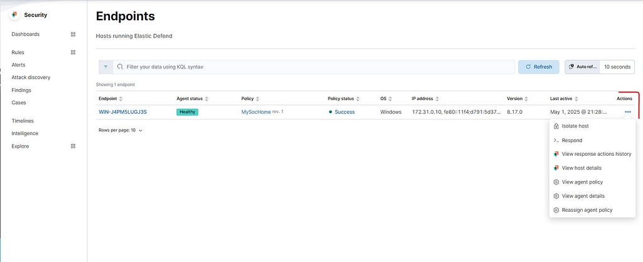This screenshot has height=262, width=643.
Task: Click the IP address cell 172.31.0.10
Action: 457,112
